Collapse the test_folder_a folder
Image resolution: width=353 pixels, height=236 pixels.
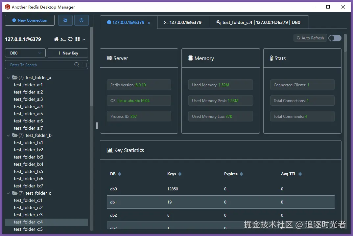click(8, 77)
